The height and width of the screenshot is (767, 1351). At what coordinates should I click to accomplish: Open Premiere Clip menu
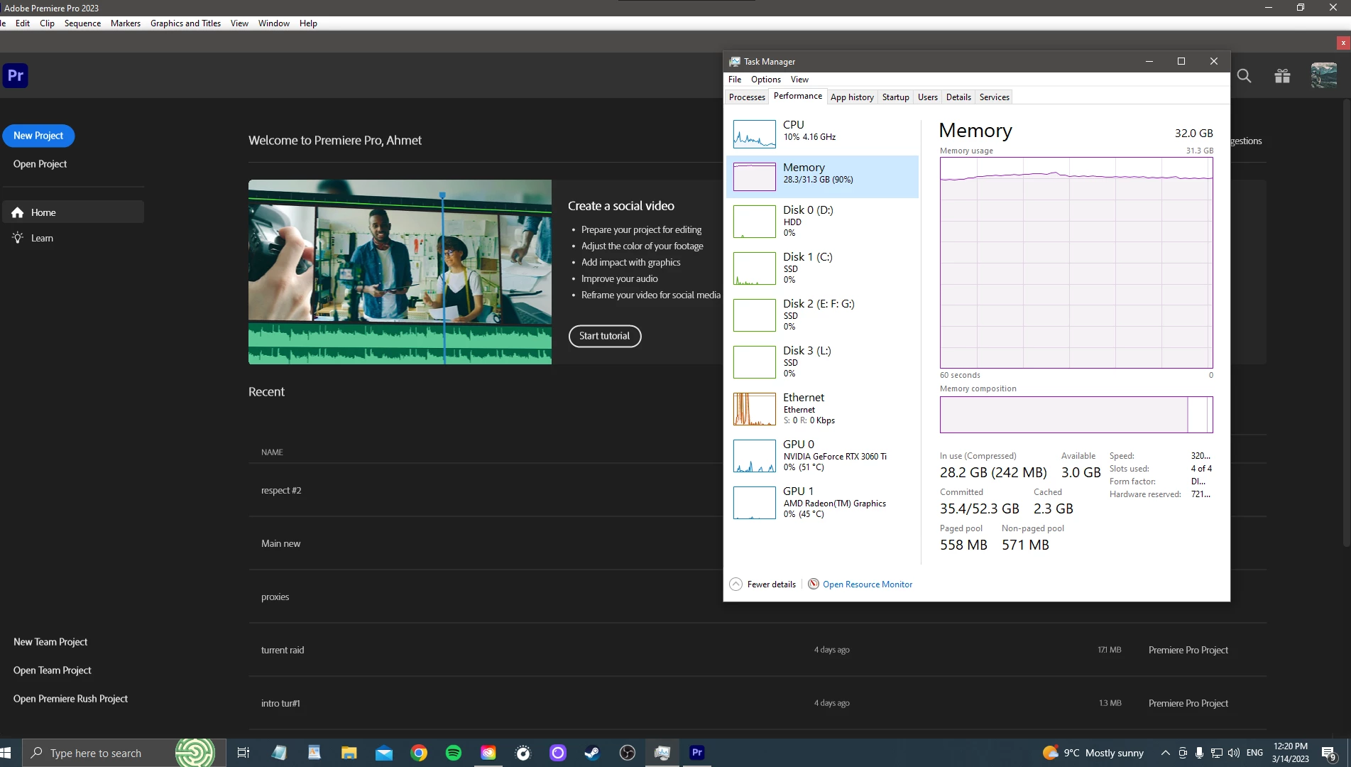pos(47,23)
